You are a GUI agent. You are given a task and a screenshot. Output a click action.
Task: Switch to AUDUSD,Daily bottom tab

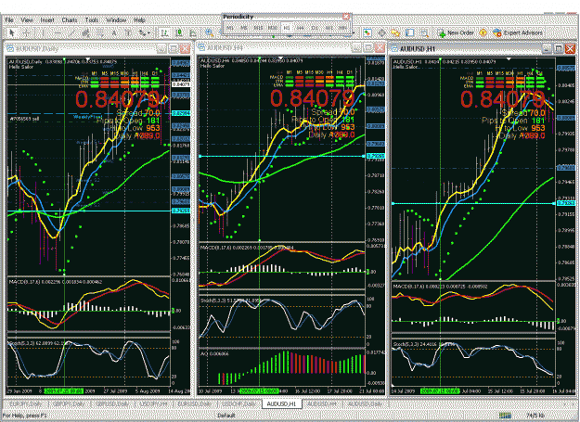coord(366,404)
